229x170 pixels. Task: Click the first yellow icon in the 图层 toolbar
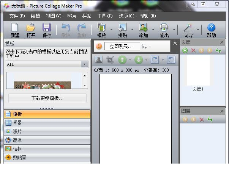185,120
